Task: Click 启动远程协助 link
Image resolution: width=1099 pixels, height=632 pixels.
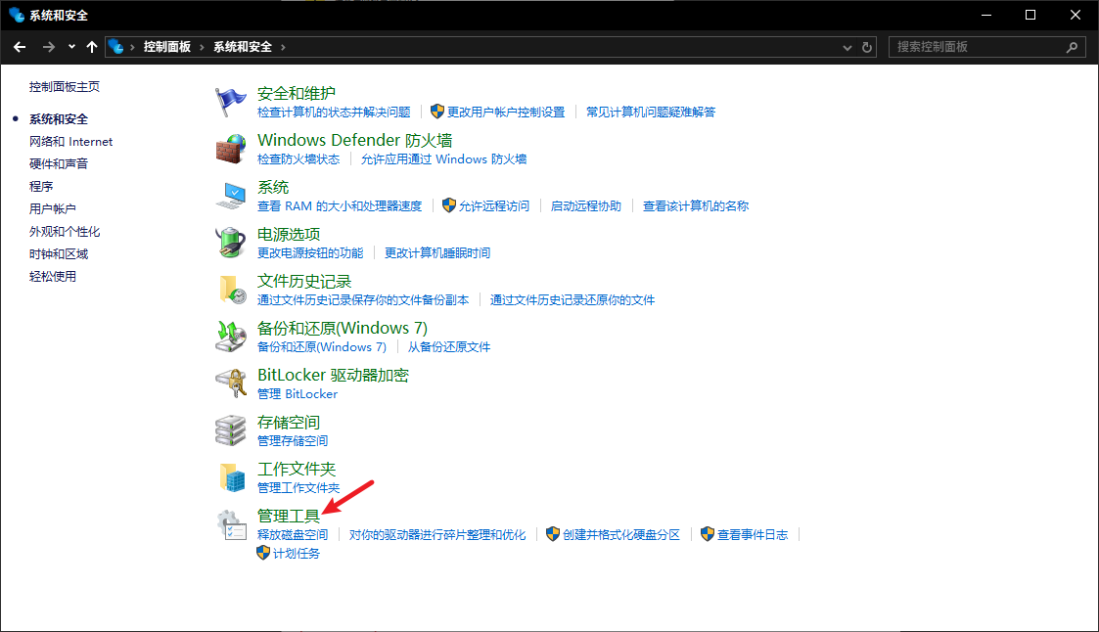Action: (586, 206)
